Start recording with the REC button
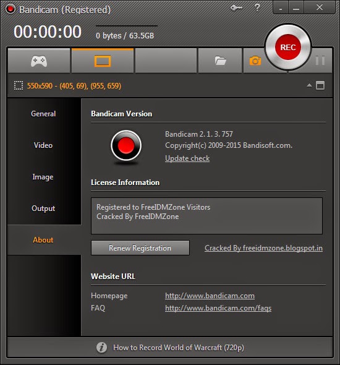Image resolution: width=340 pixels, height=365 pixels. tap(288, 47)
